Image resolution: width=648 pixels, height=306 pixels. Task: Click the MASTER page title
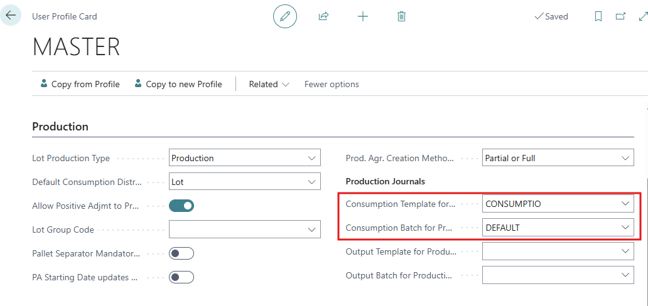pos(77,46)
